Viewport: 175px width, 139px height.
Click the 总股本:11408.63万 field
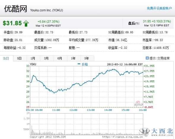(x=156, y=48)
